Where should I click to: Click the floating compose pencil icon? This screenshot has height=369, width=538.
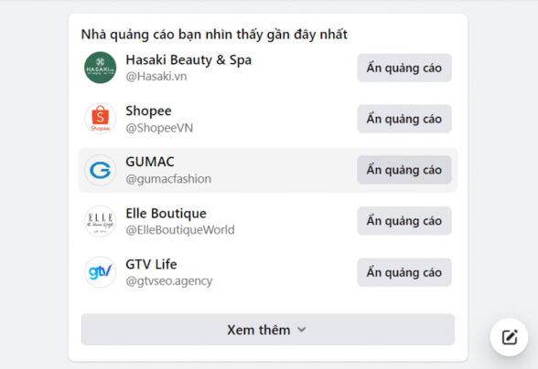(509, 337)
